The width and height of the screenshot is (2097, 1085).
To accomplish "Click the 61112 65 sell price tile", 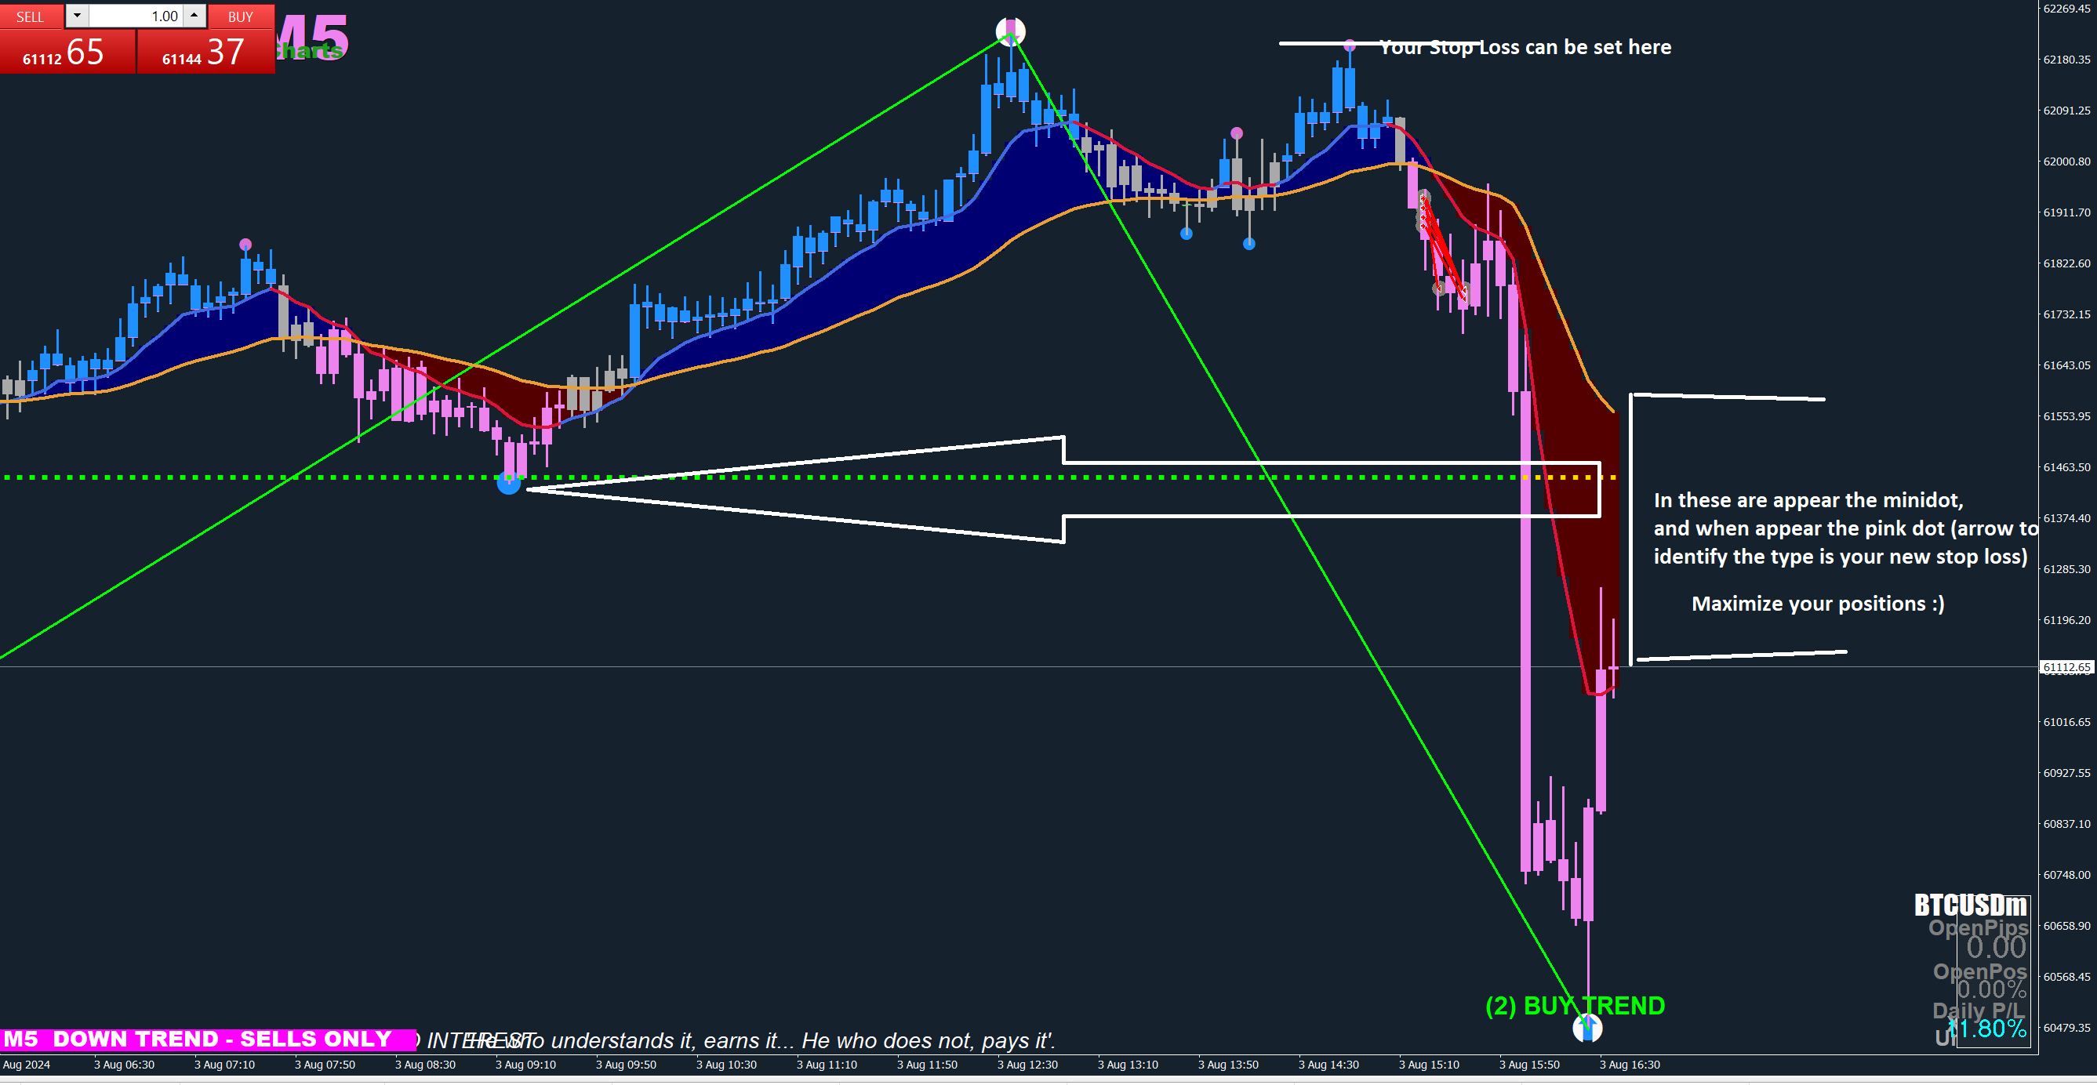I will coord(67,52).
